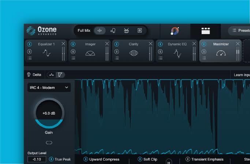Open Equalizer 1 preset list icon
The height and width of the screenshot is (164, 250).
pyautogui.click(x=30, y=58)
